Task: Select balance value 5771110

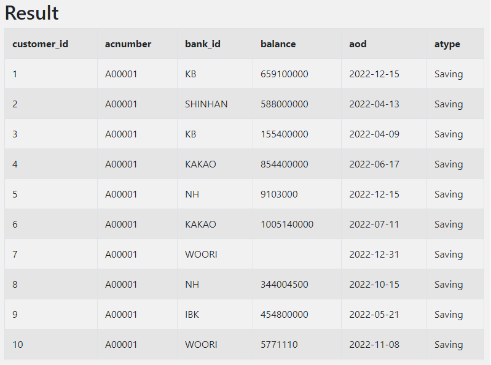Action: point(279,344)
